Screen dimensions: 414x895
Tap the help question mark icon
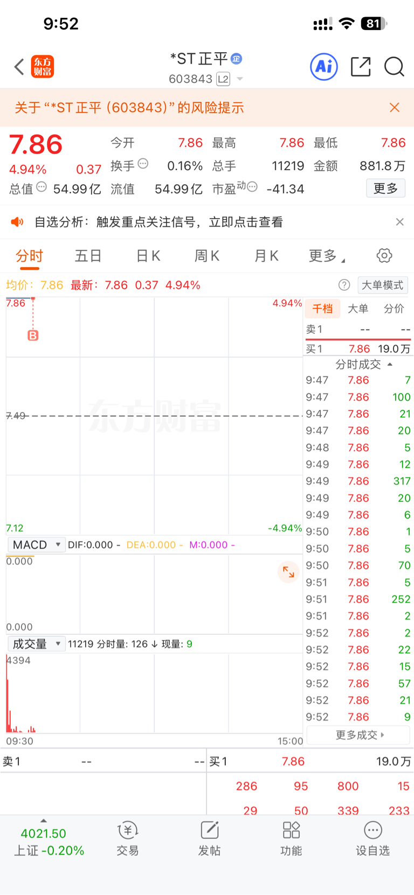(x=344, y=285)
